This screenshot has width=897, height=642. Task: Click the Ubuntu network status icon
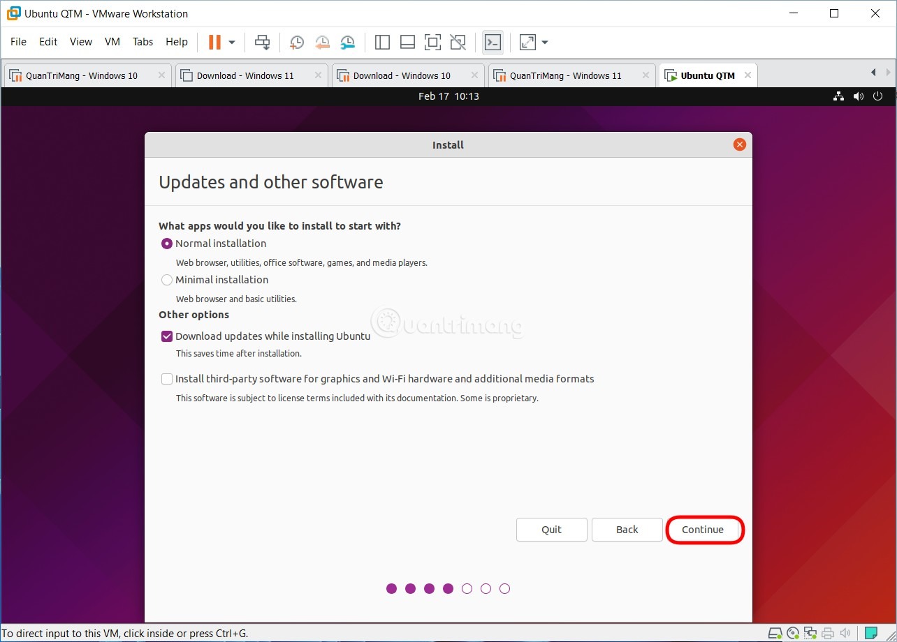click(840, 96)
